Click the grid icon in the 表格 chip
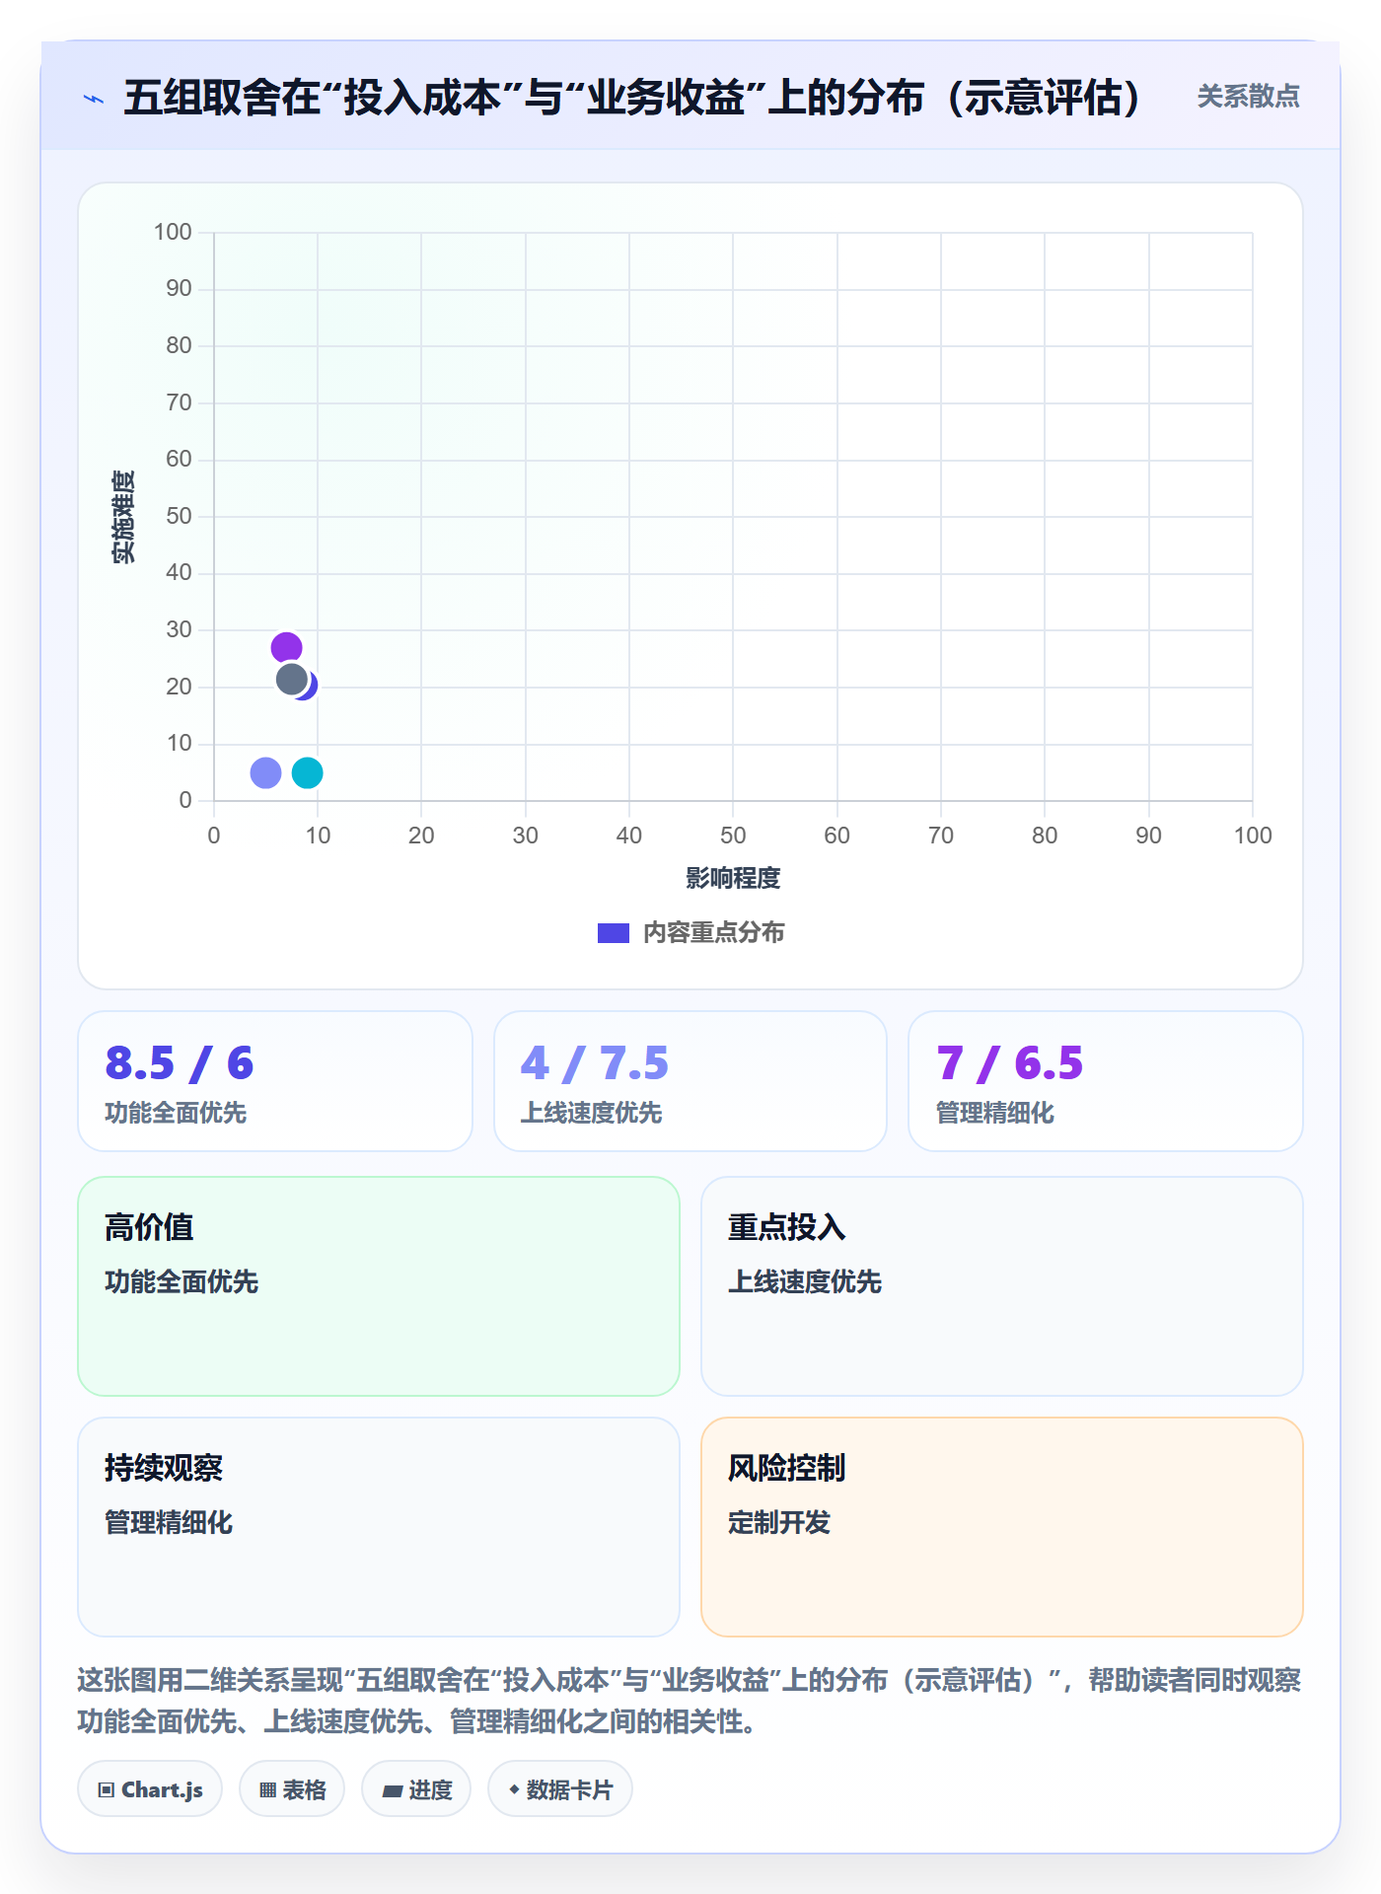Image resolution: width=1381 pixels, height=1894 pixels. click(x=267, y=1790)
